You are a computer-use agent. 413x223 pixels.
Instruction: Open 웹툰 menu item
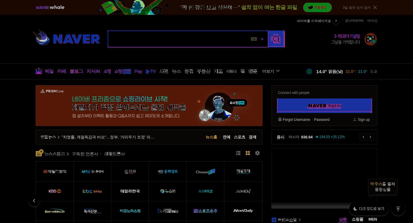tap(253, 71)
